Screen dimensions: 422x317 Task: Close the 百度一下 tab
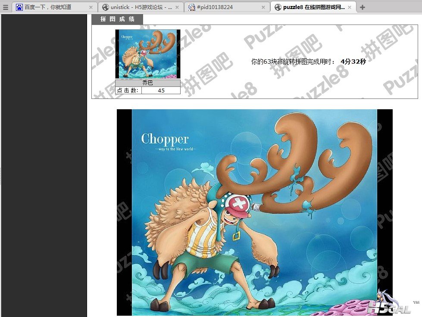click(x=91, y=7)
